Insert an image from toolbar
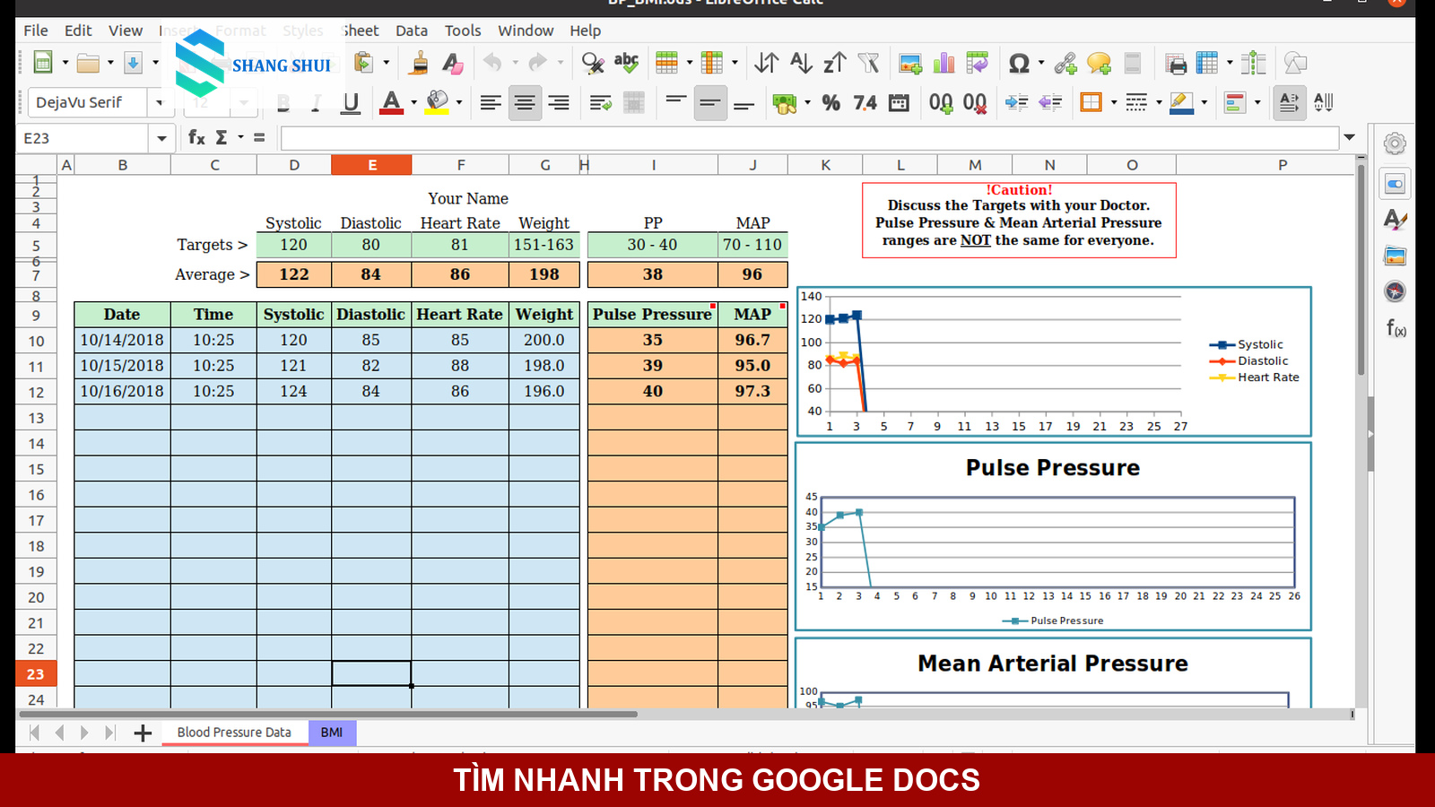1435x807 pixels. click(x=910, y=63)
